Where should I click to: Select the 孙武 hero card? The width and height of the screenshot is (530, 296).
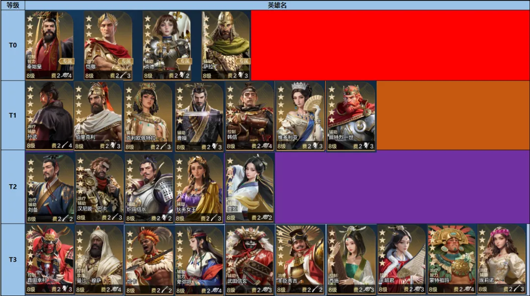tap(50, 116)
